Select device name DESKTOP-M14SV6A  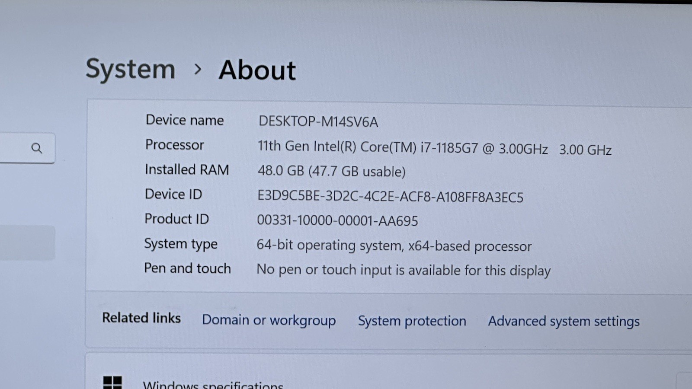[x=318, y=122]
